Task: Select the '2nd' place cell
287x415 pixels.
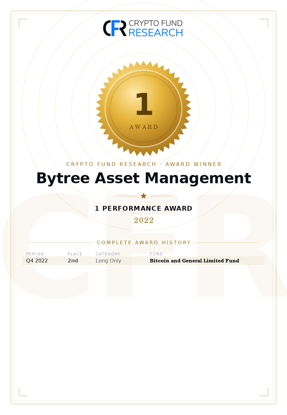Action: coord(73,261)
